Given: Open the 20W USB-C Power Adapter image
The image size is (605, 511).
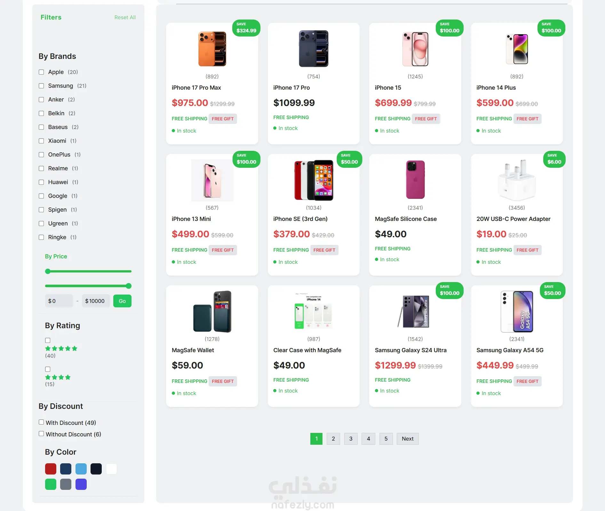Looking at the screenshot, I should (517, 180).
